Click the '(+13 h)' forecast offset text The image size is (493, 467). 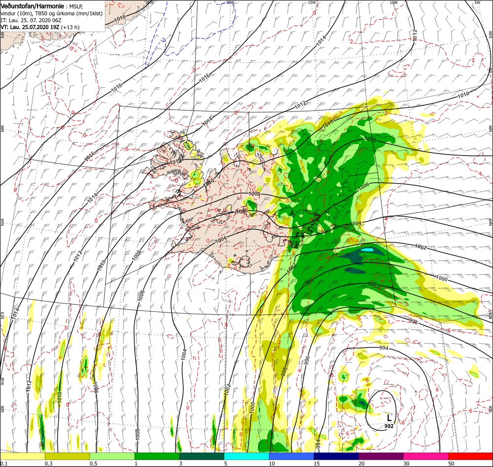point(70,27)
